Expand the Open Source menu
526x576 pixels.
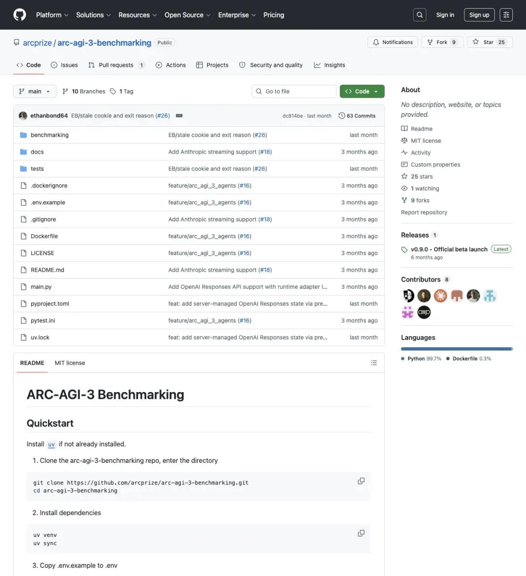[x=188, y=15]
